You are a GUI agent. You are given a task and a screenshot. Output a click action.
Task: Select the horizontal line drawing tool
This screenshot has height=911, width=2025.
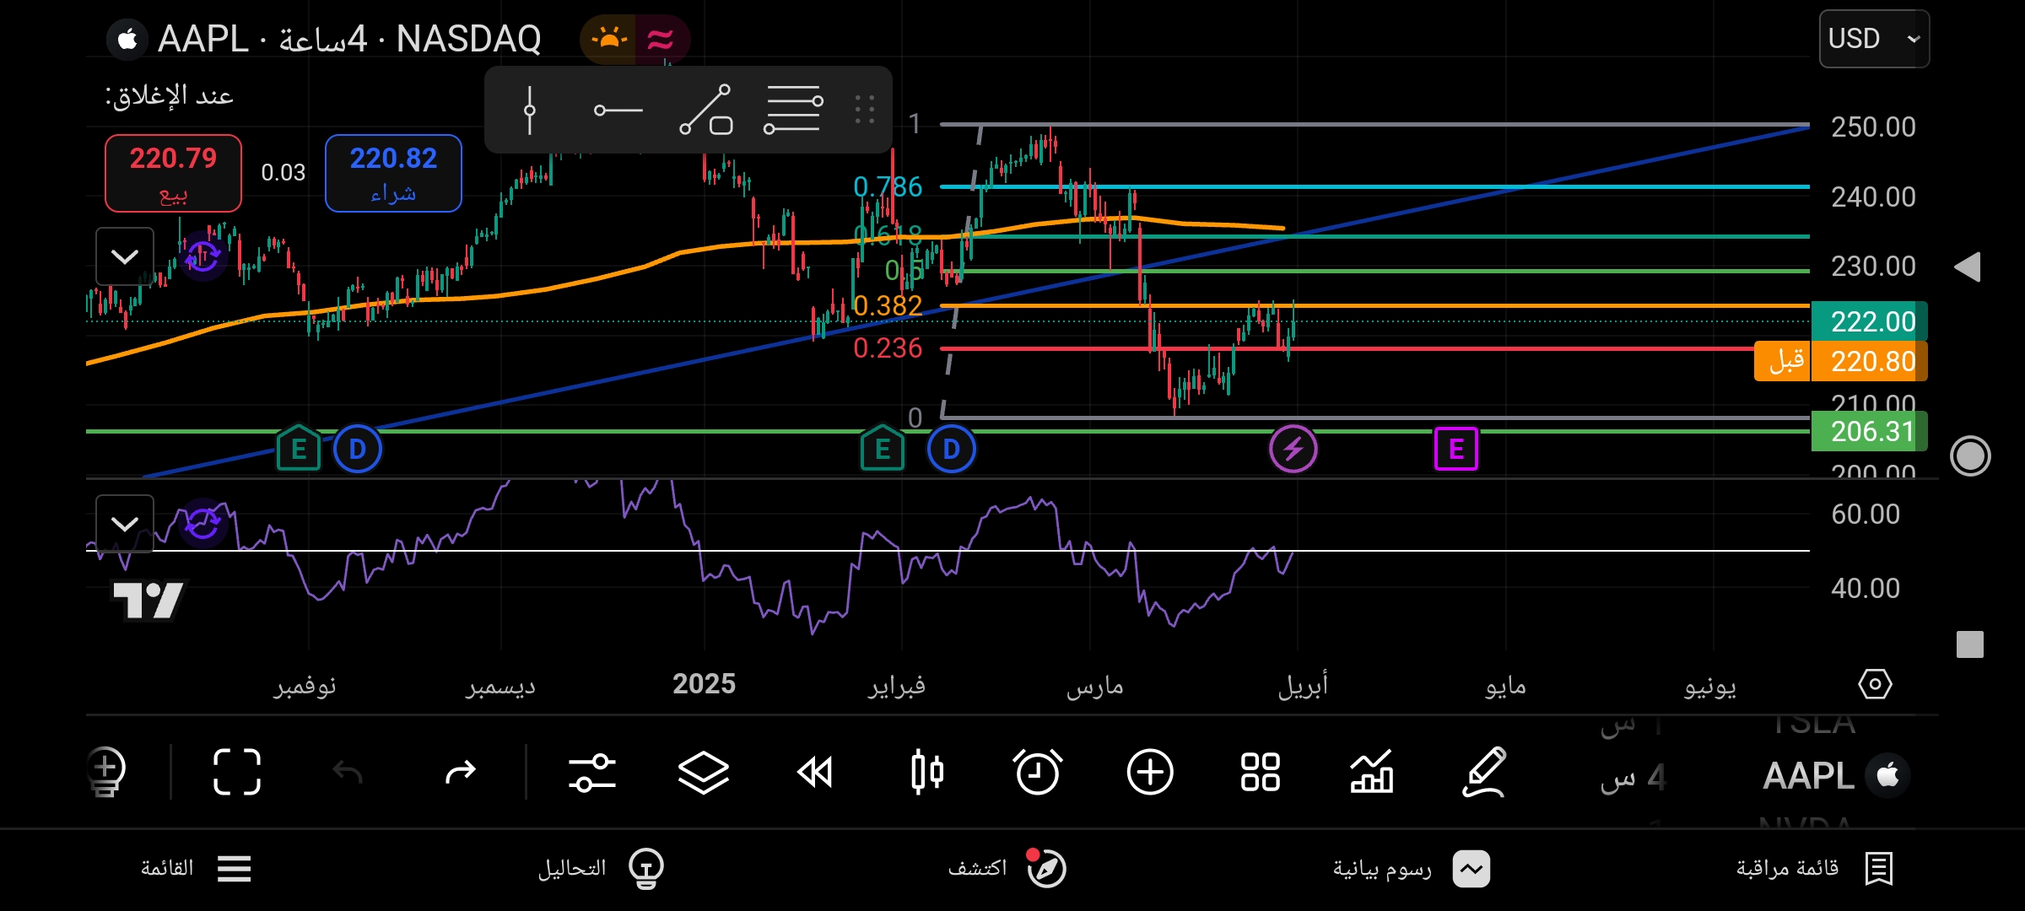(x=618, y=110)
